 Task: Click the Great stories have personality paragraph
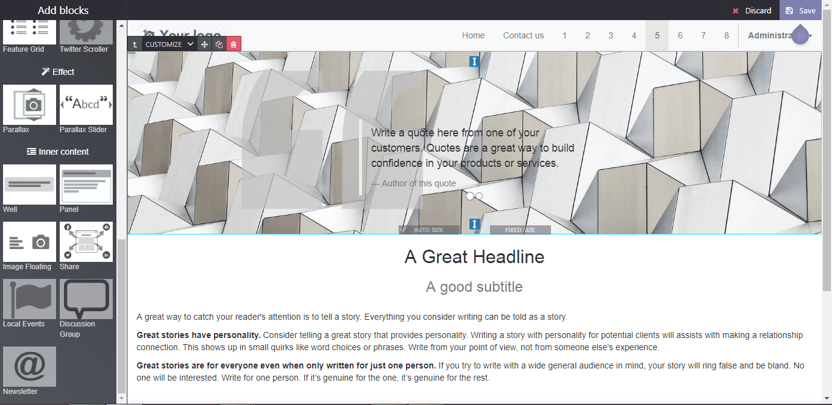(x=470, y=341)
